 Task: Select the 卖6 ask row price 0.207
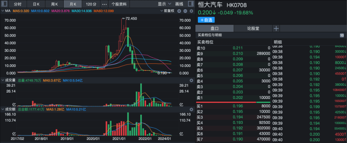point(238,70)
